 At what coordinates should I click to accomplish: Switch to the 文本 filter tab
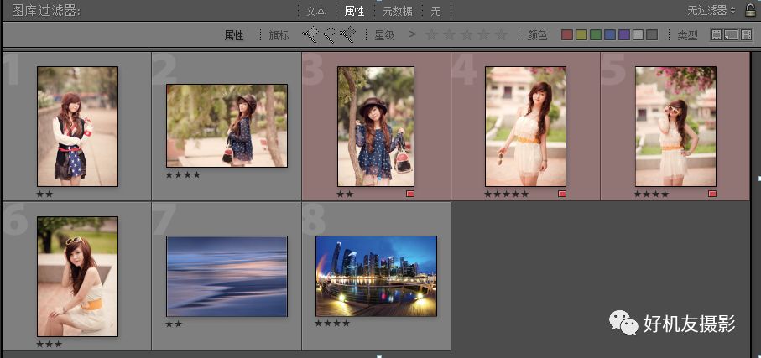pos(316,11)
